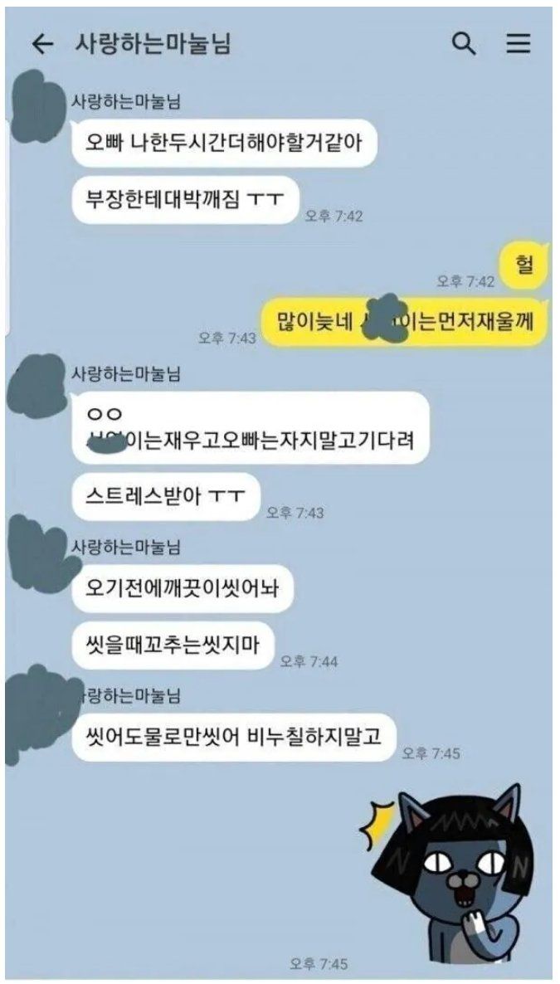Tap the chat title 사랑하는마눌님 in header

[153, 44]
